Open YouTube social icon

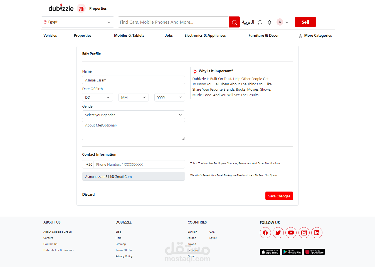tap(291, 233)
